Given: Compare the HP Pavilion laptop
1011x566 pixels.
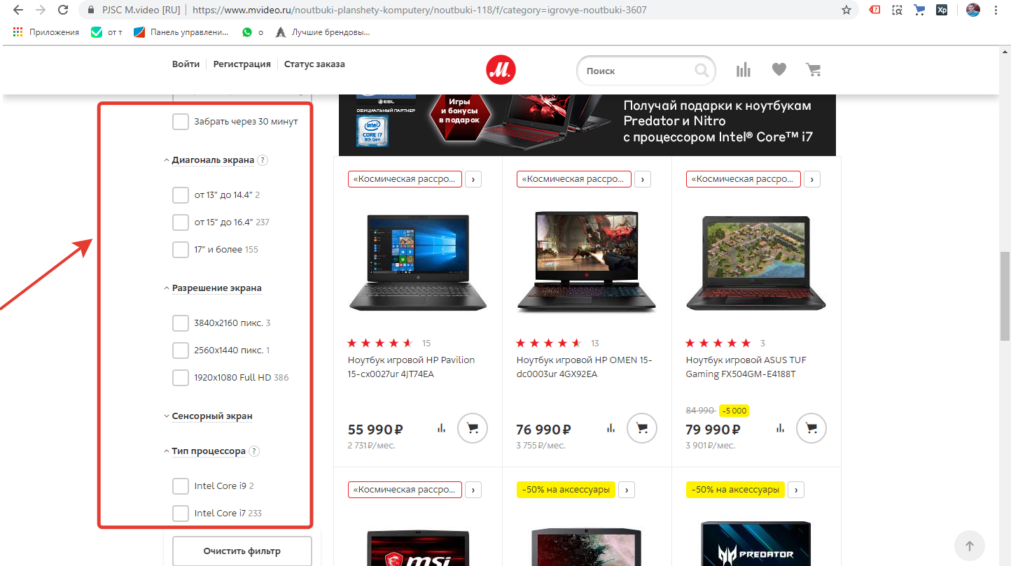Looking at the screenshot, I should 441,428.
